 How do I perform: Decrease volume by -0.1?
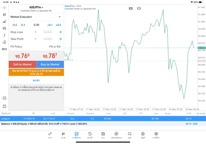23,25
